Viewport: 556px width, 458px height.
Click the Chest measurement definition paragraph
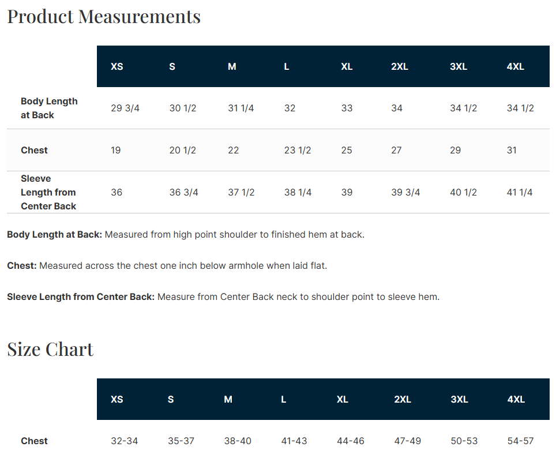coord(167,266)
